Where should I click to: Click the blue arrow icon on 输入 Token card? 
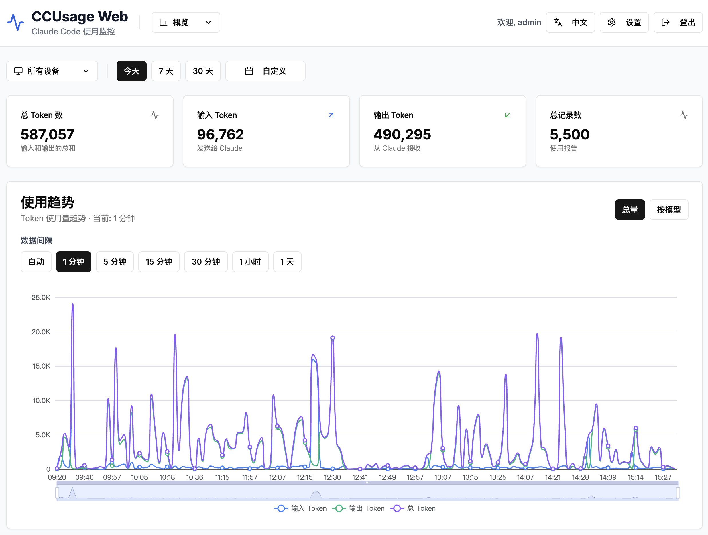pyautogui.click(x=331, y=115)
